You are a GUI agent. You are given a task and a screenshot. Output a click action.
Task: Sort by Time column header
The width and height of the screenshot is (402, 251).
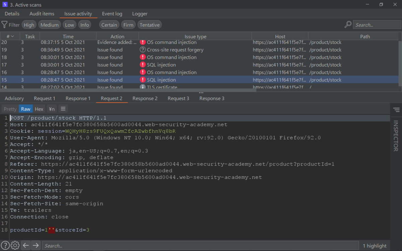tap(68, 36)
